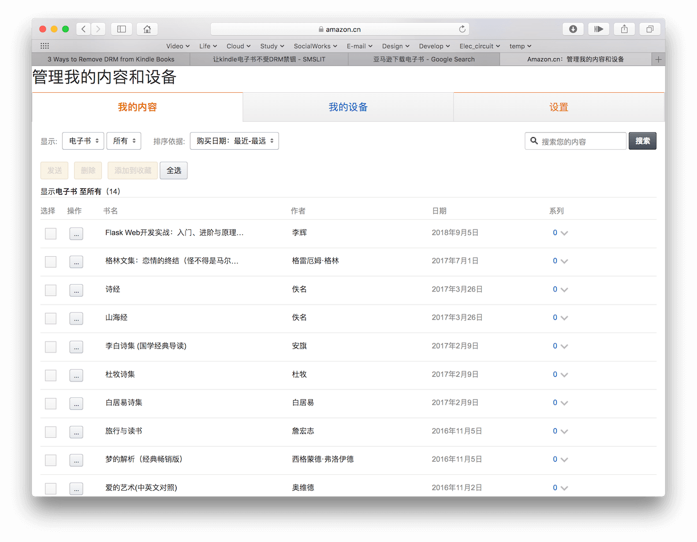Expand series chevron for Flask Web开发实战
The image size is (697, 542).
(564, 233)
